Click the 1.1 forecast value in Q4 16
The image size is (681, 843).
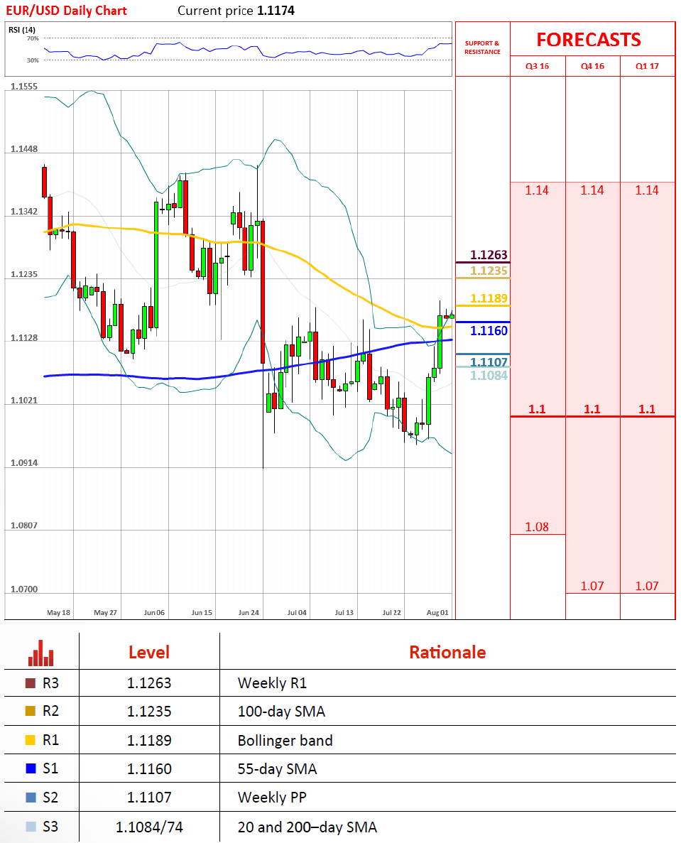tap(592, 409)
